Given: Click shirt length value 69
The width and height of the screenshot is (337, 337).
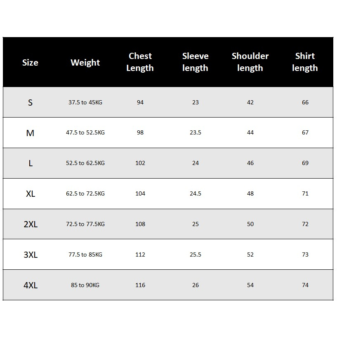Looking at the screenshot, I should (305, 163).
